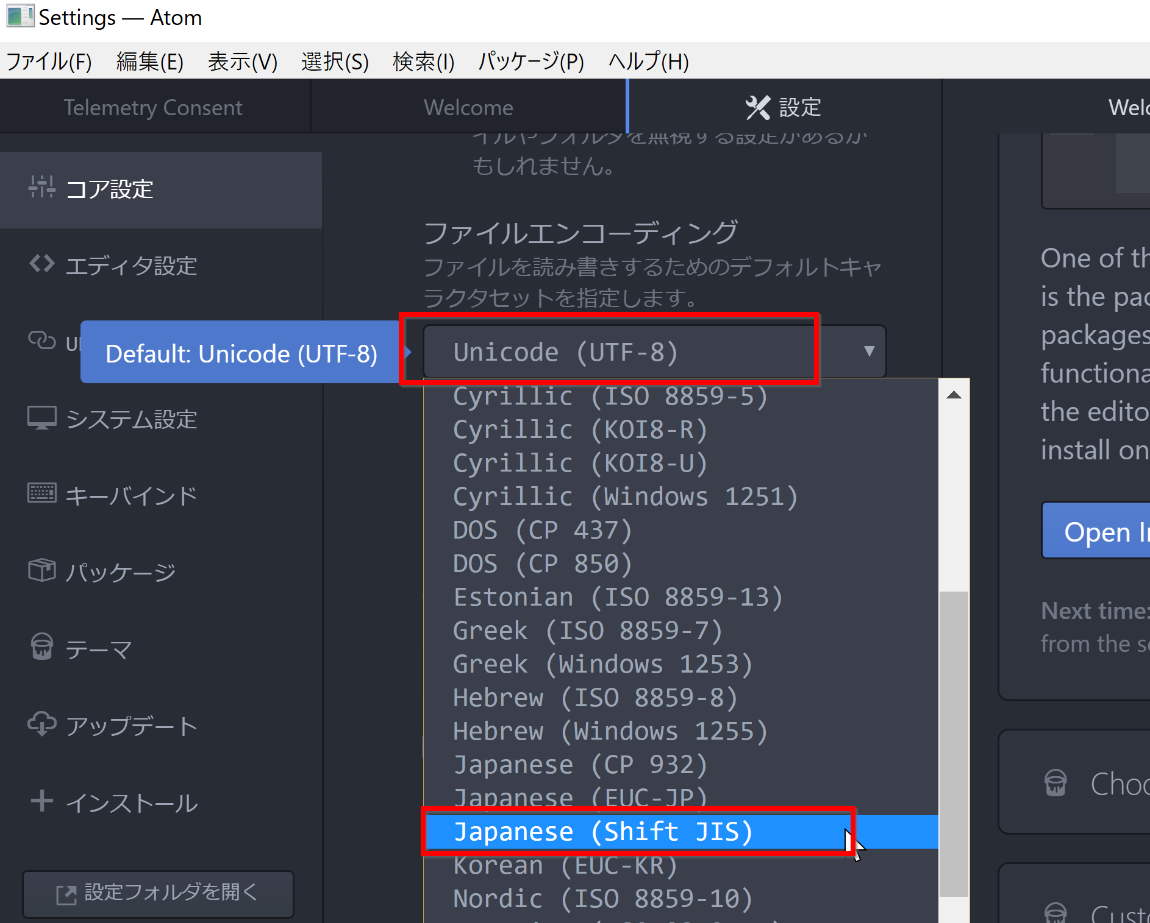Select Cyrillic (ISO 8859-5) encoding
This screenshot has height=923, width=1150.
pos(680,396)
